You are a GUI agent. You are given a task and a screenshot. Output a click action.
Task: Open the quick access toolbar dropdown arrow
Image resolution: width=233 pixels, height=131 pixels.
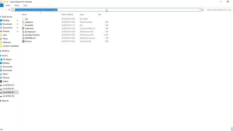click(x=7, y=2)
